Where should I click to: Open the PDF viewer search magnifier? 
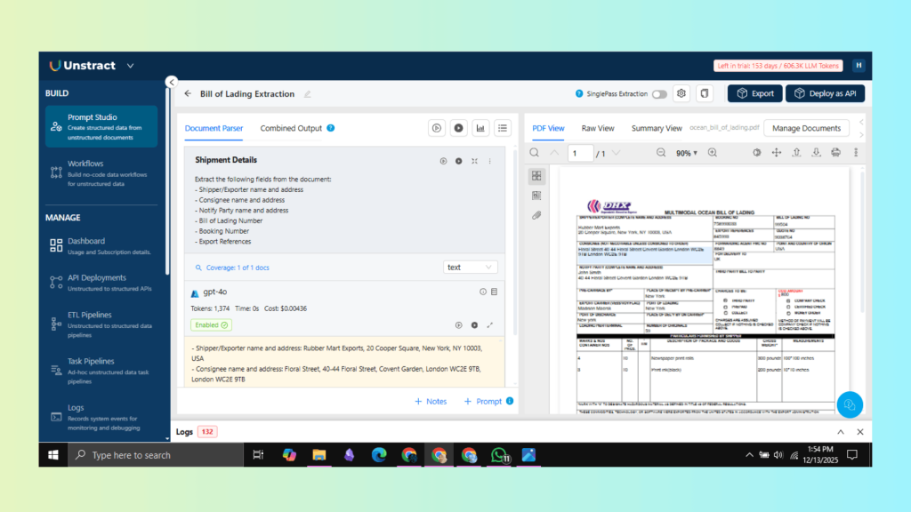[x=535, y=153]
